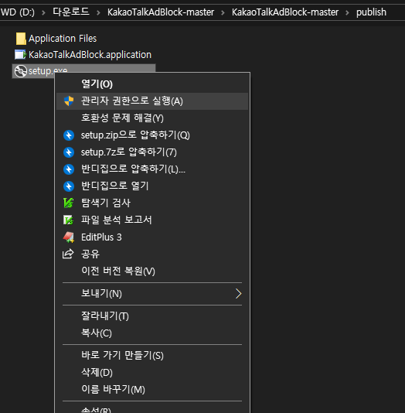Expand chevron after first KakaoTalkAdBlock-master
The image size is (405, 413).
coord(223,12)
